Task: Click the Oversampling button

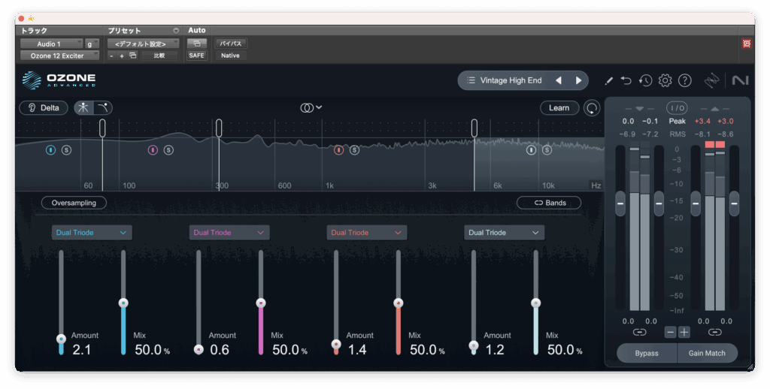Action: pos(74,203)
